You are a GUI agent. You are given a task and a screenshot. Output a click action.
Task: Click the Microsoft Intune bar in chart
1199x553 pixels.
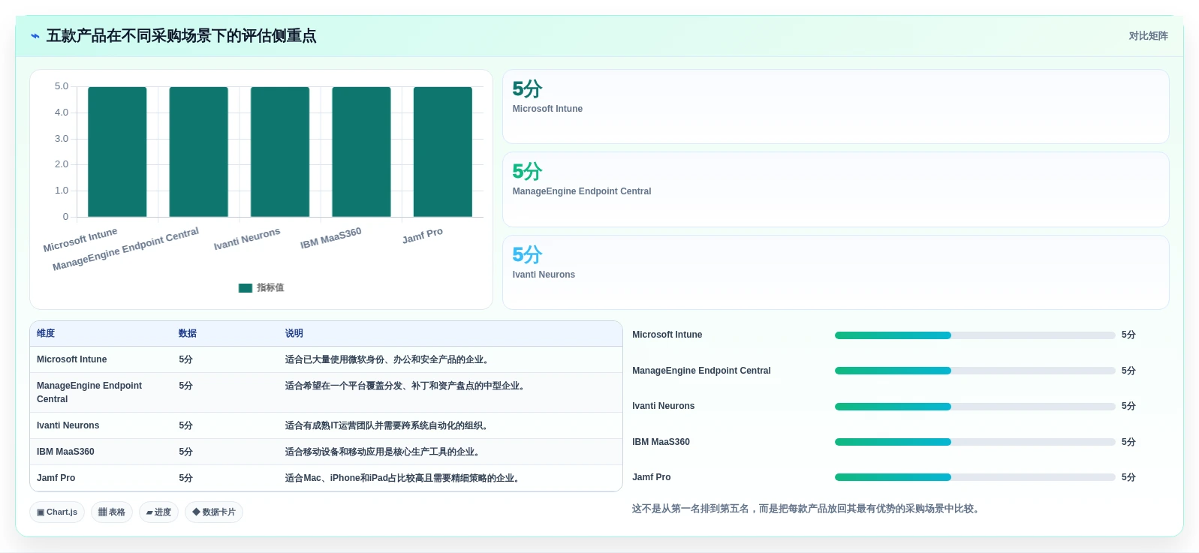(117, 152)
